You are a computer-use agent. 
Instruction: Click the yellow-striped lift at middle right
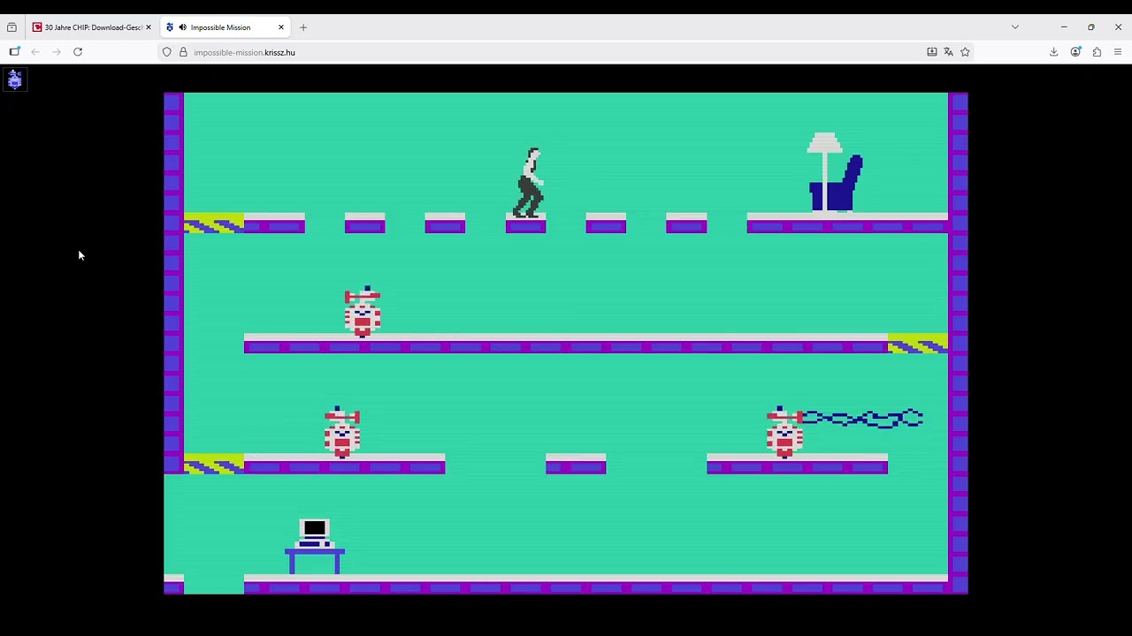coord(917,344)
